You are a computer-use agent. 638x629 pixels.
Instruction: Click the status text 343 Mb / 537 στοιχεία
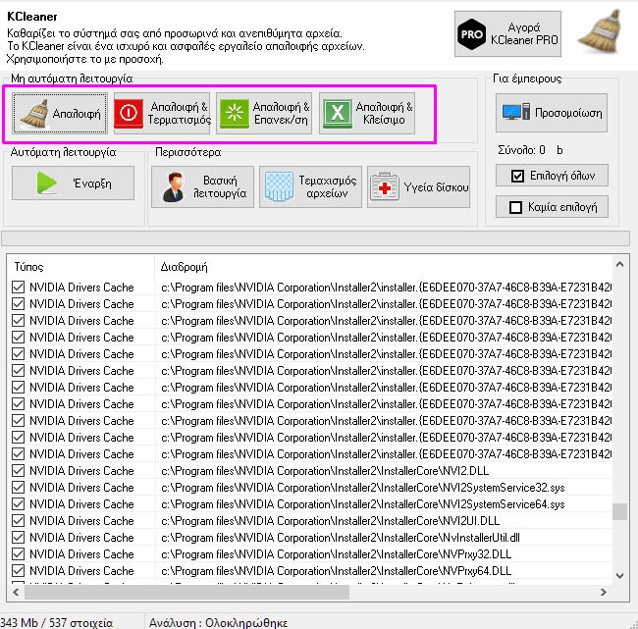(57, 622)
